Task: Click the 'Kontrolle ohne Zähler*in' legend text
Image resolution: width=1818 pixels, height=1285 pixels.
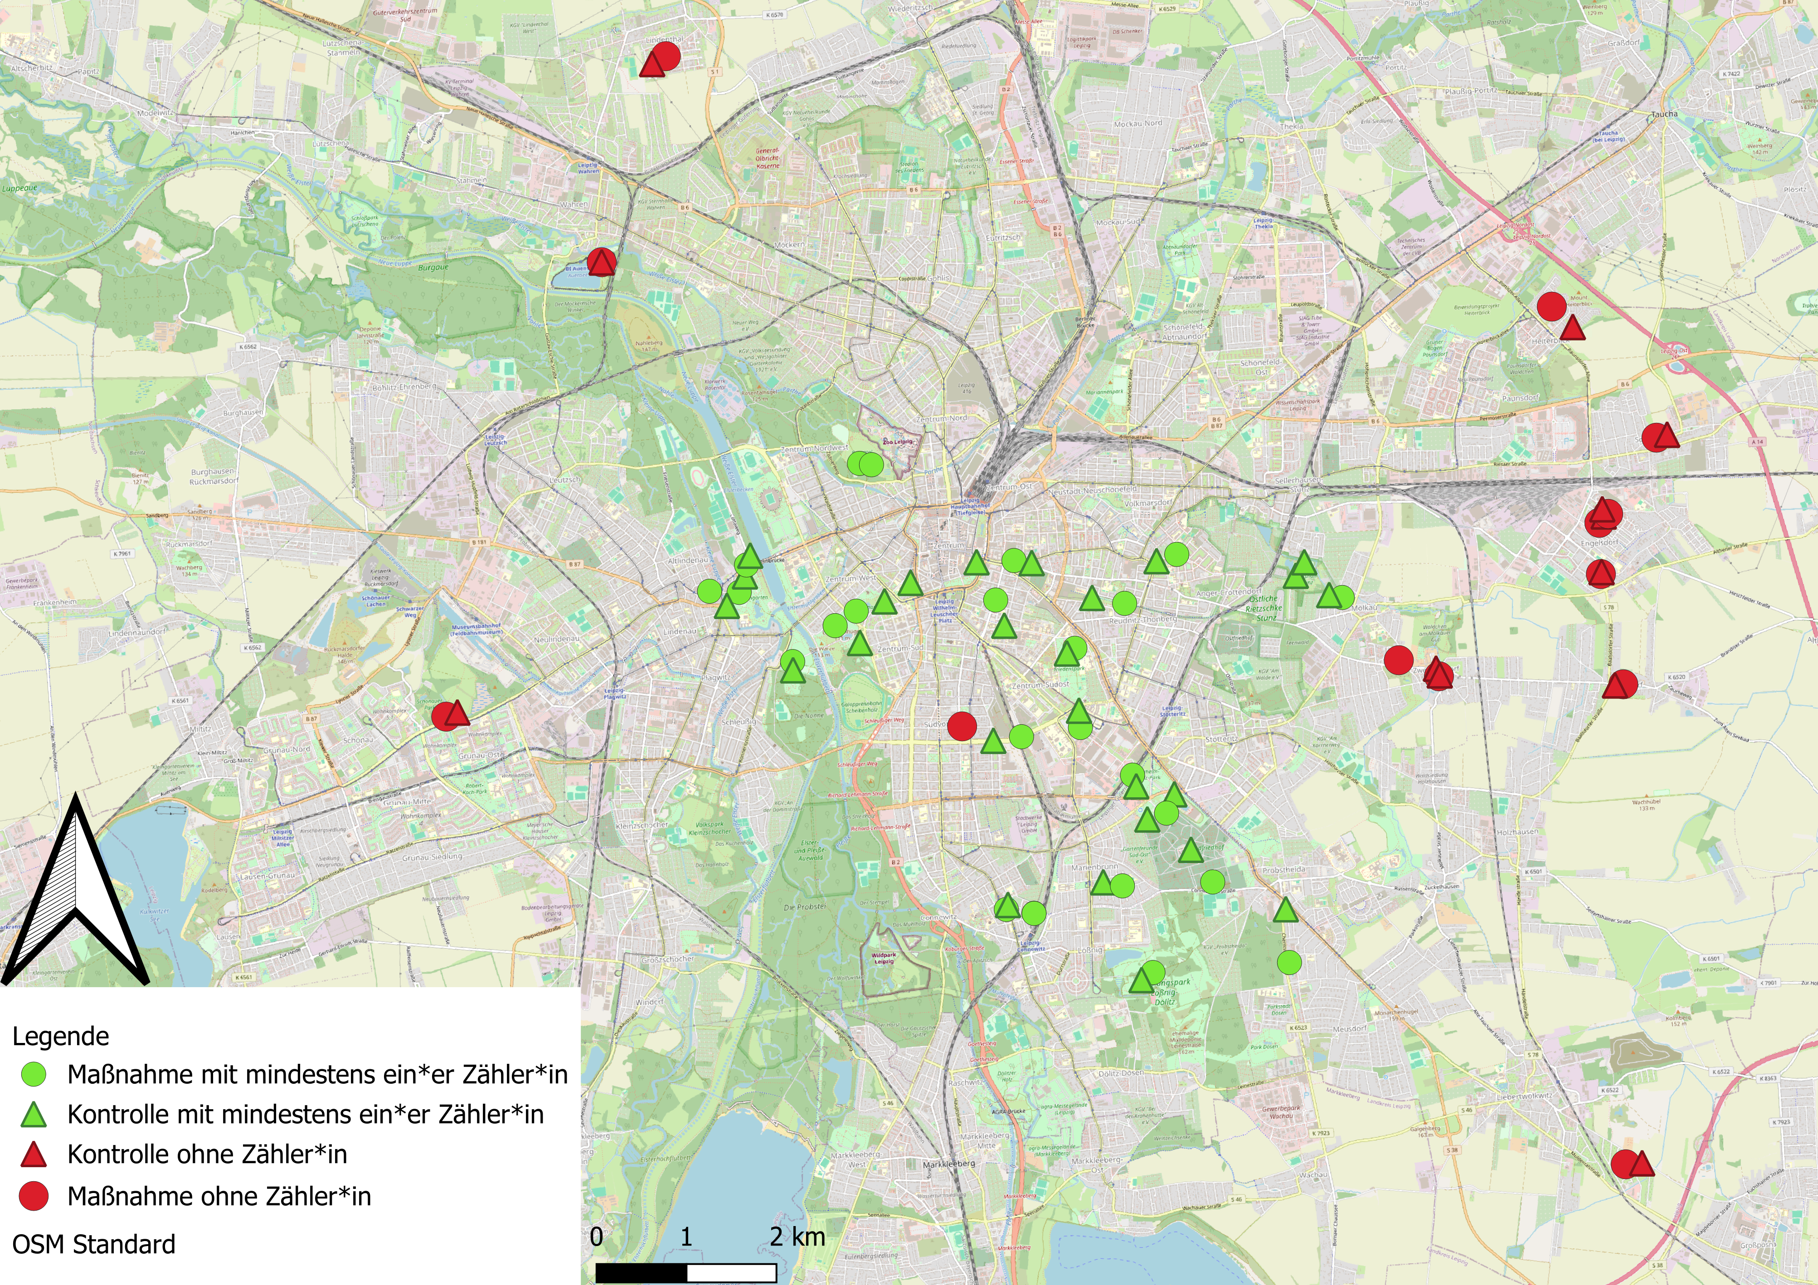Action: 208,1154
